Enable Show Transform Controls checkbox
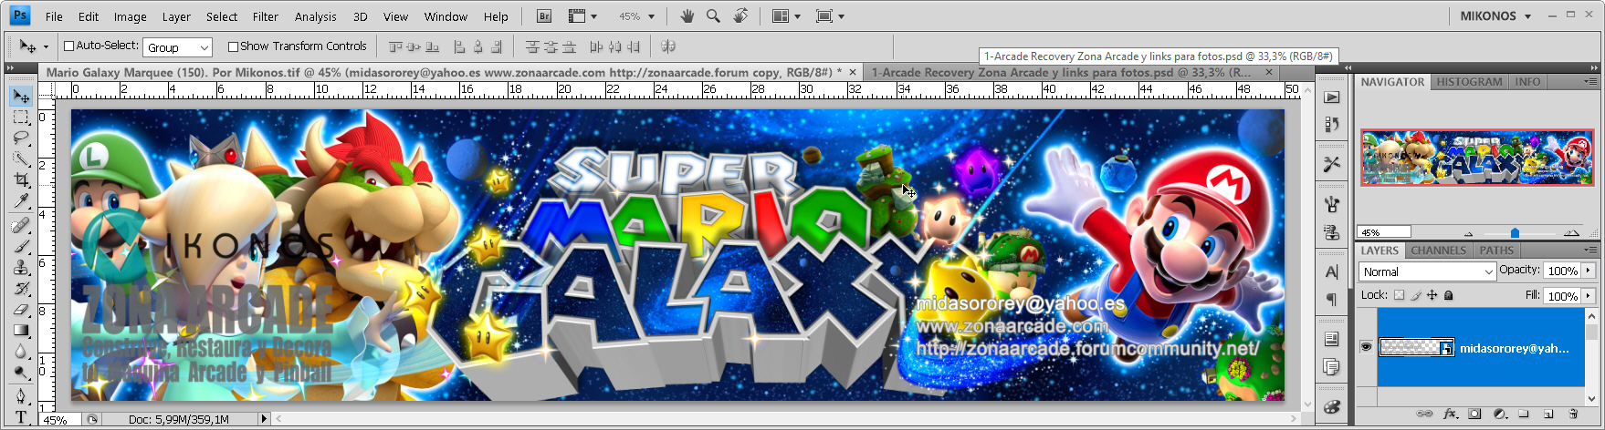The image size is (1605, 430). pos(233,46)
